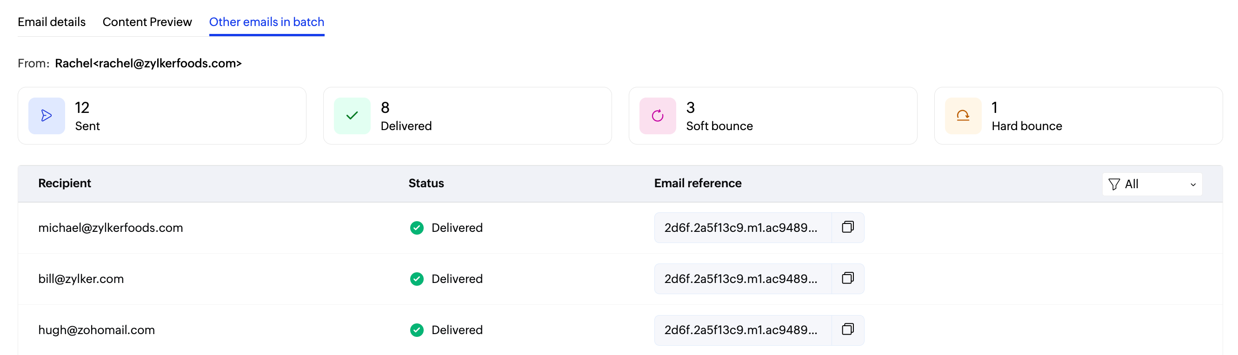The width and height of the screenshot is (1238, 355).
Task: Copy email reference for hugh@zohomail.com
Action: point(848,329)
